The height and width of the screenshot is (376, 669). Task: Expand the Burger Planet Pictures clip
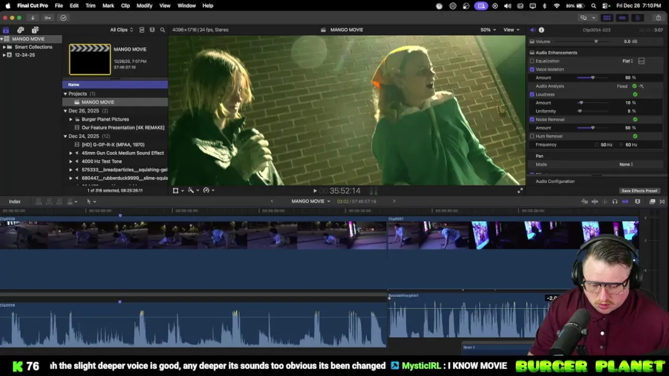click(x=71, y=119)
